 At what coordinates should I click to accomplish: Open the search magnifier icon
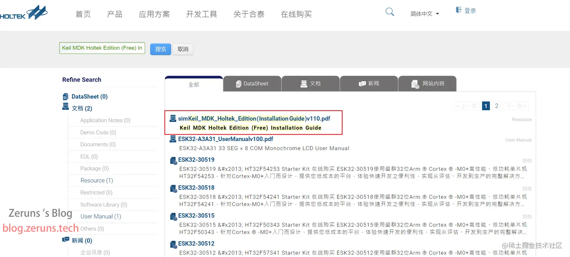pos(390,12)
